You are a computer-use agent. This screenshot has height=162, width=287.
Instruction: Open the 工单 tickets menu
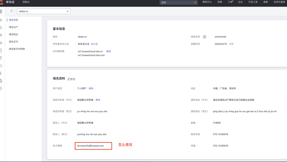pyautogui.click(x=230, y=2)
